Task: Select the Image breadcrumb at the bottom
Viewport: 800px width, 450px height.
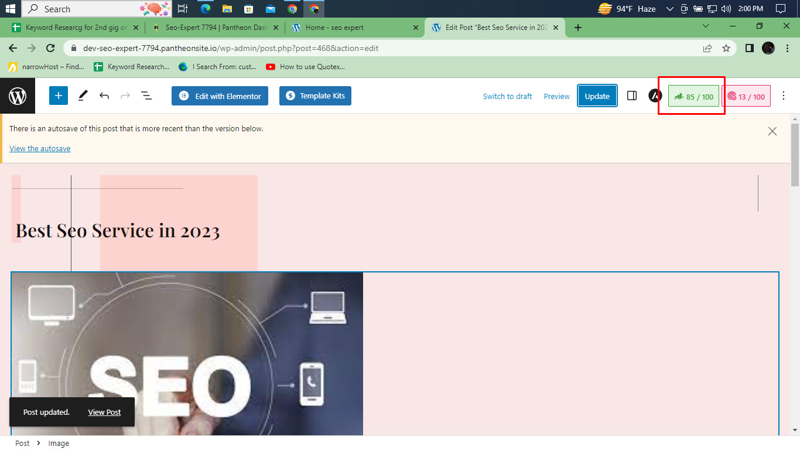Action: (59, 443)
